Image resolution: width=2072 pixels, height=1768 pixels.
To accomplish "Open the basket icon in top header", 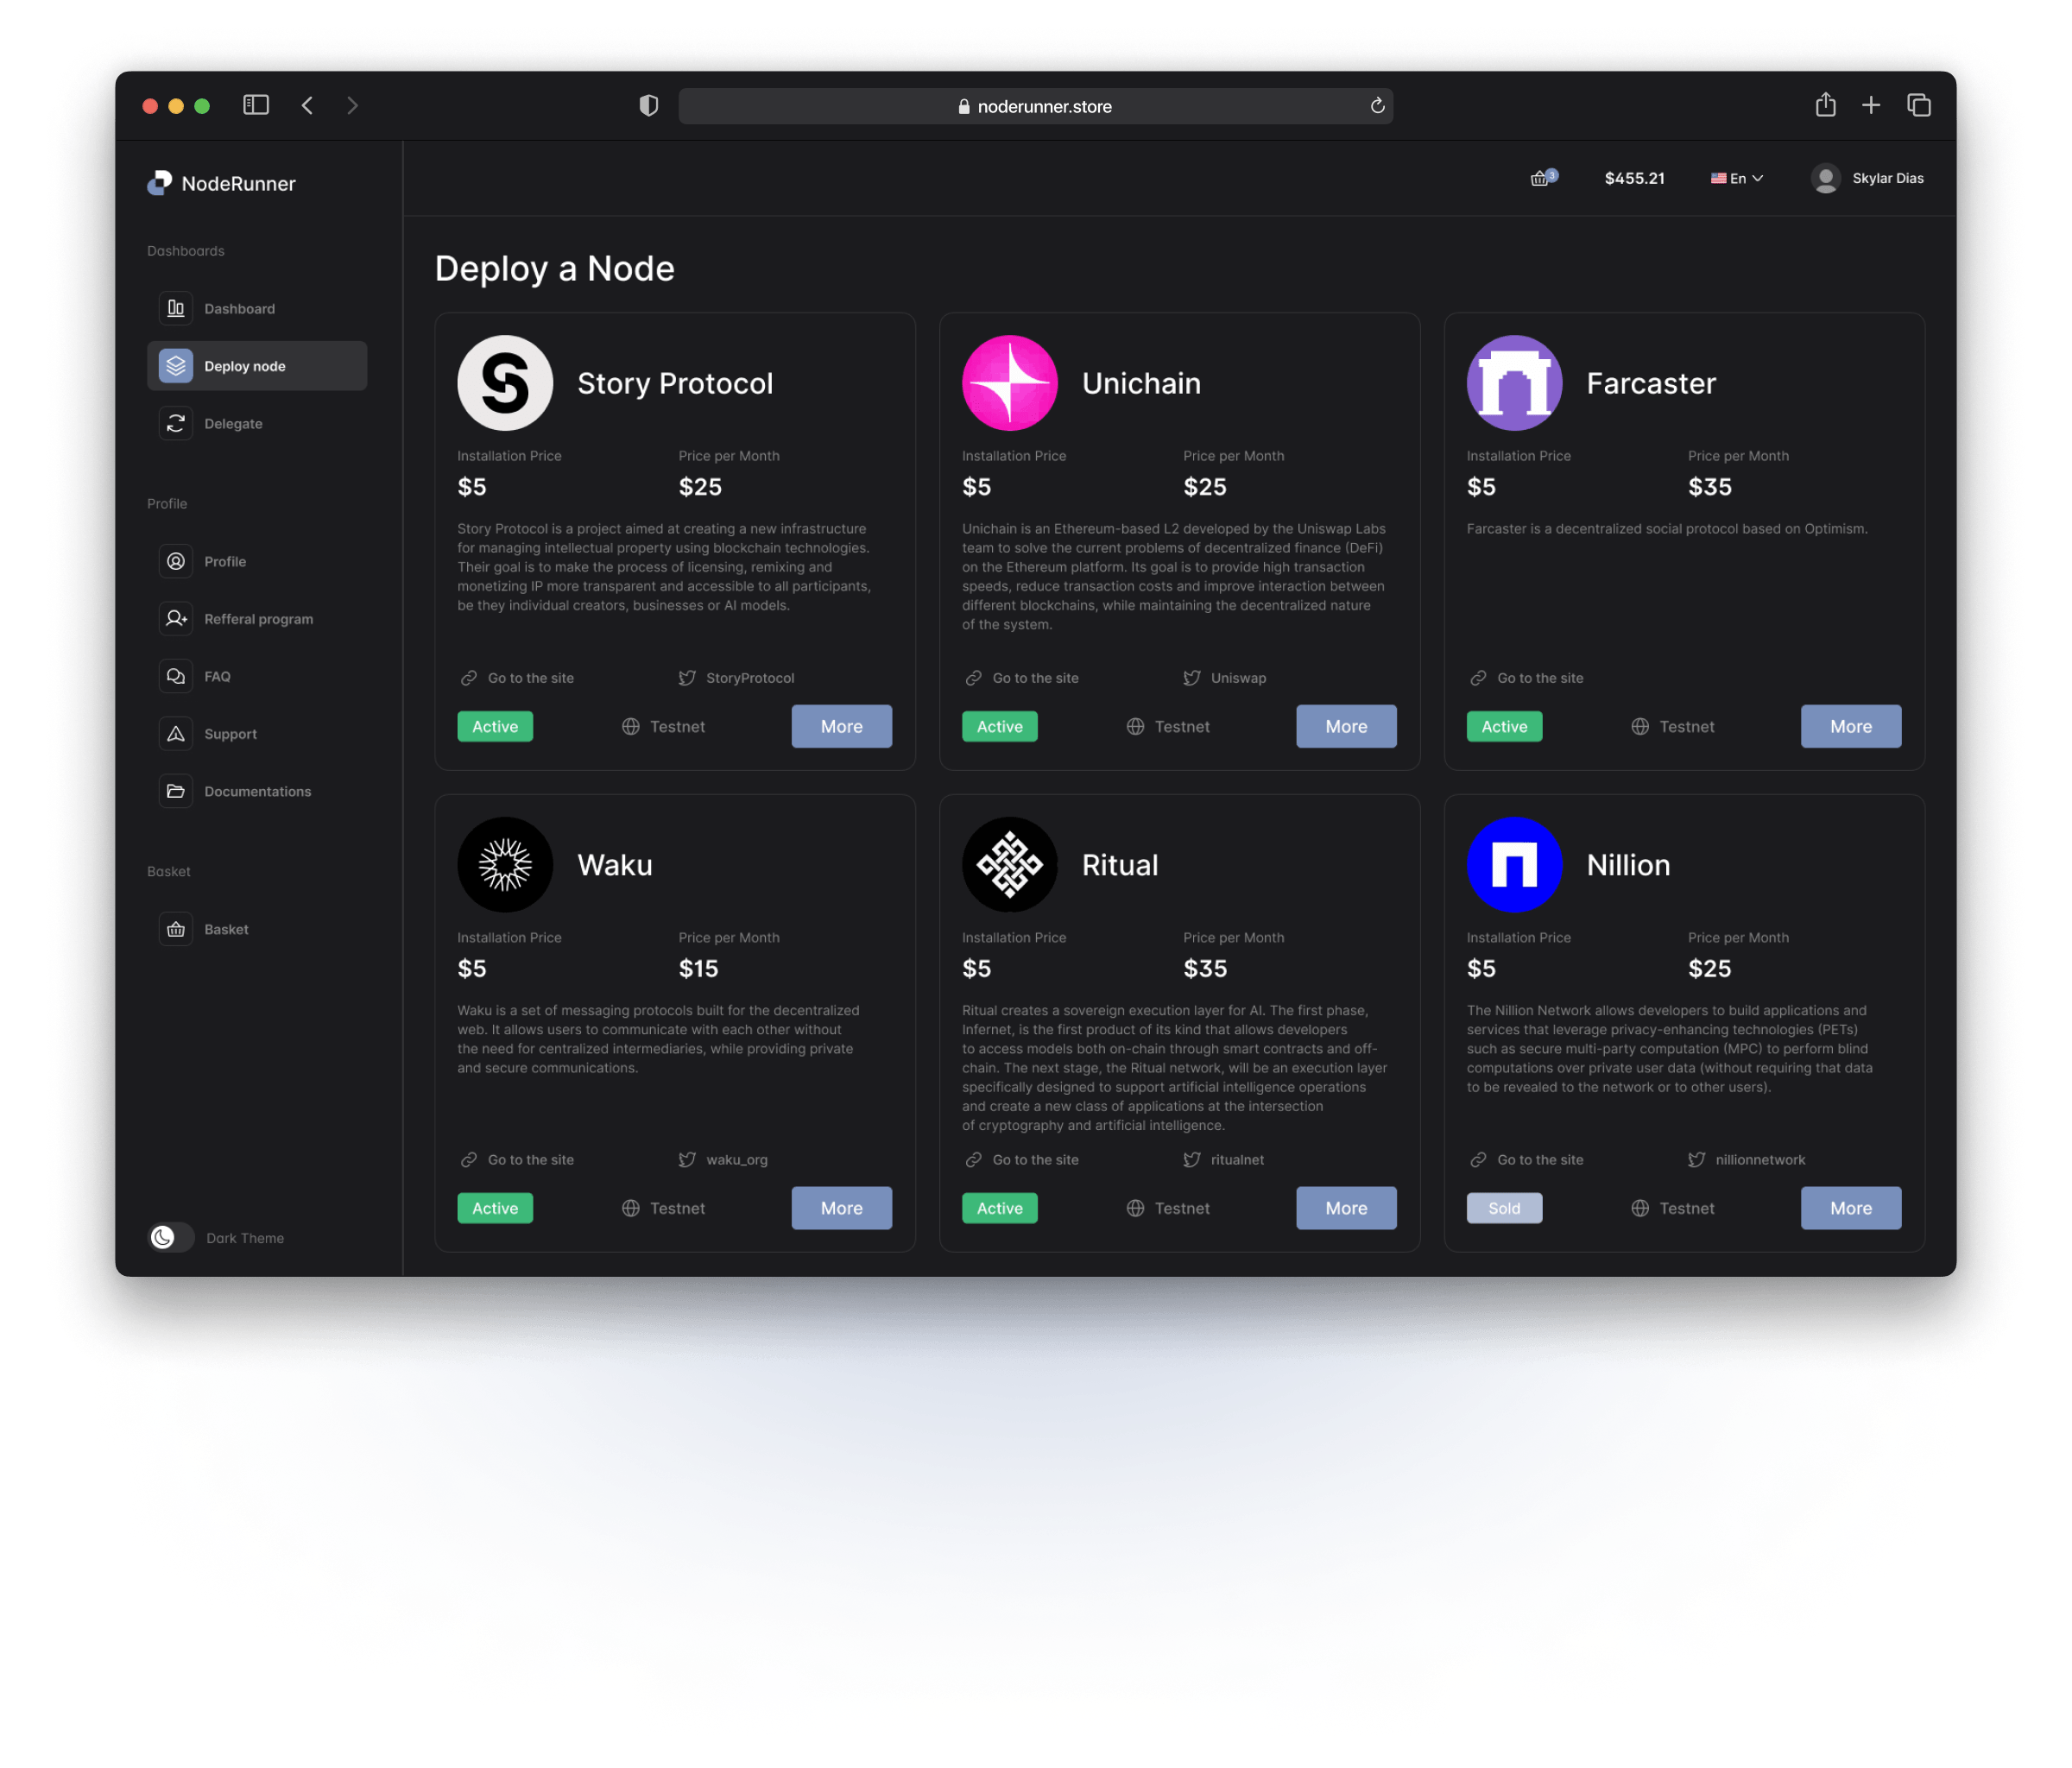I will click(1543, 178).
